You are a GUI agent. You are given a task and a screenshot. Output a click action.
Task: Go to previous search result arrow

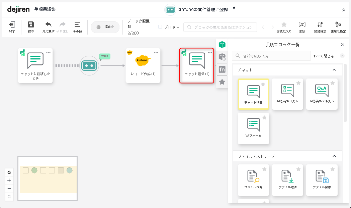click(x=263, y=27)
